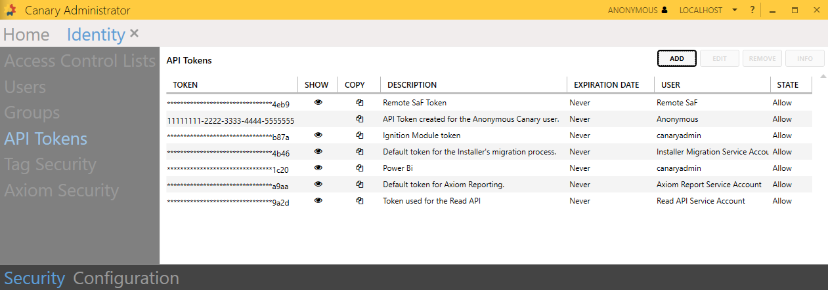
Task: Sort by the Expiration Date column
Action: click(x=606, y=85)
